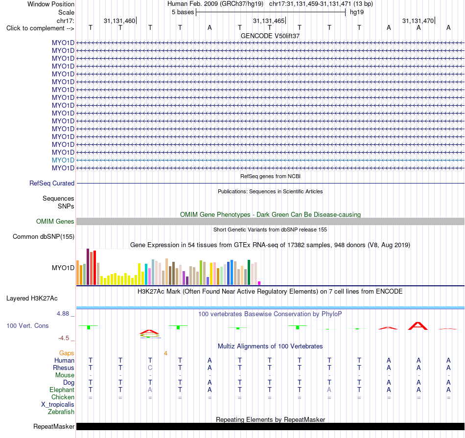Screen dimensions: 465x438
Task: Click the Zebrafish species label
Action: (x=61, y=412)
